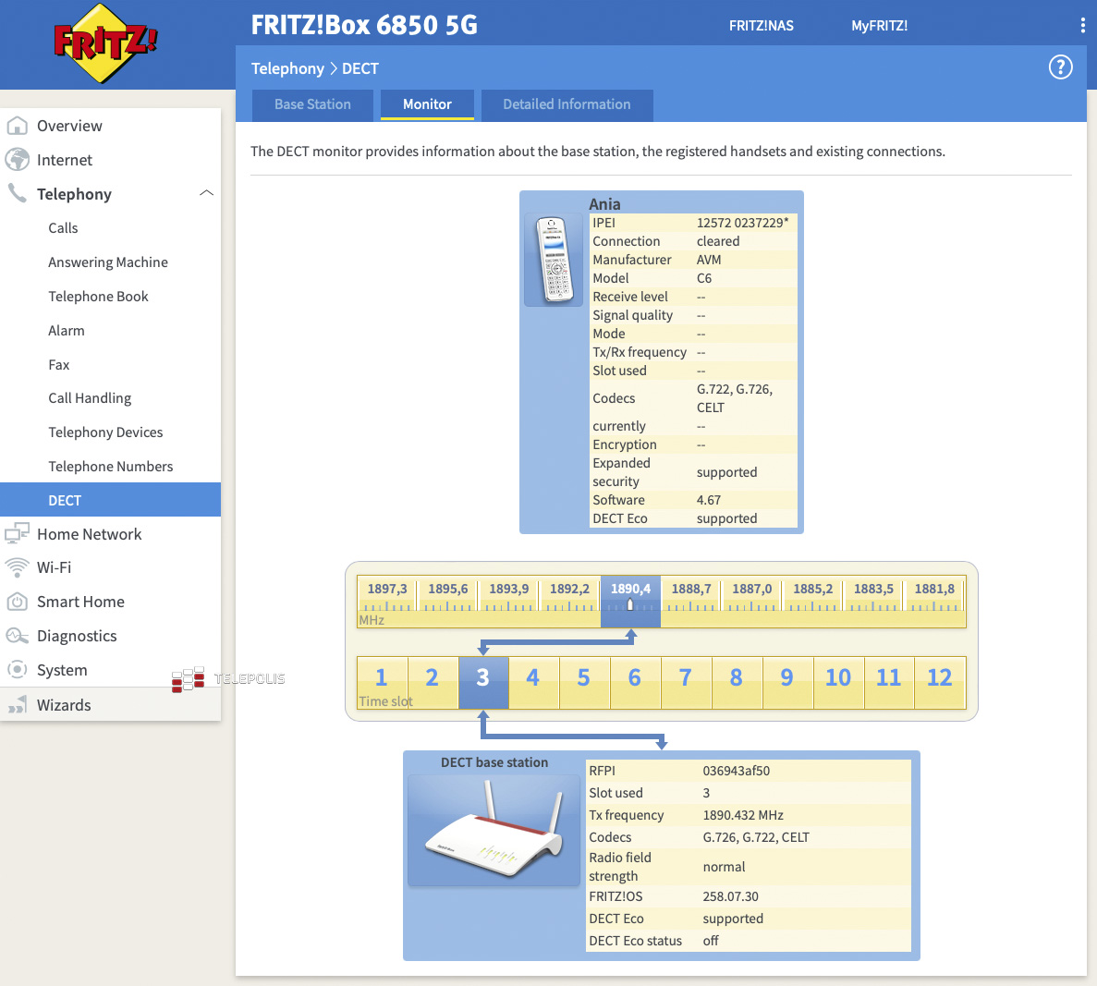Click the Home Network devices icon
The width and height of the screenshot is (1097, 986).
coord(17,534)
